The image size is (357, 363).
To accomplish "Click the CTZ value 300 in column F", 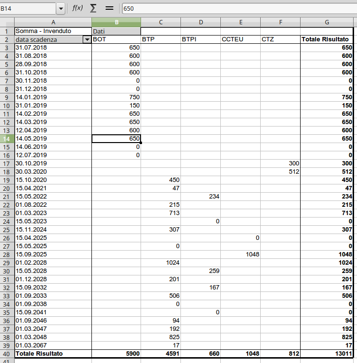I will coord(281,163).
